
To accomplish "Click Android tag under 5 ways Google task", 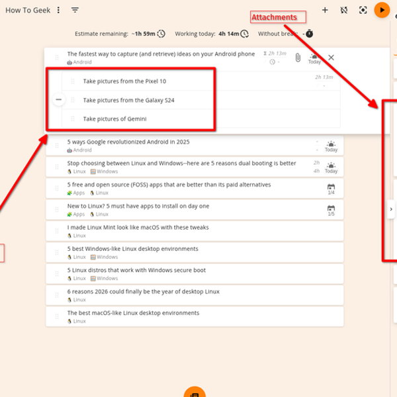I will tap(79, 150).
